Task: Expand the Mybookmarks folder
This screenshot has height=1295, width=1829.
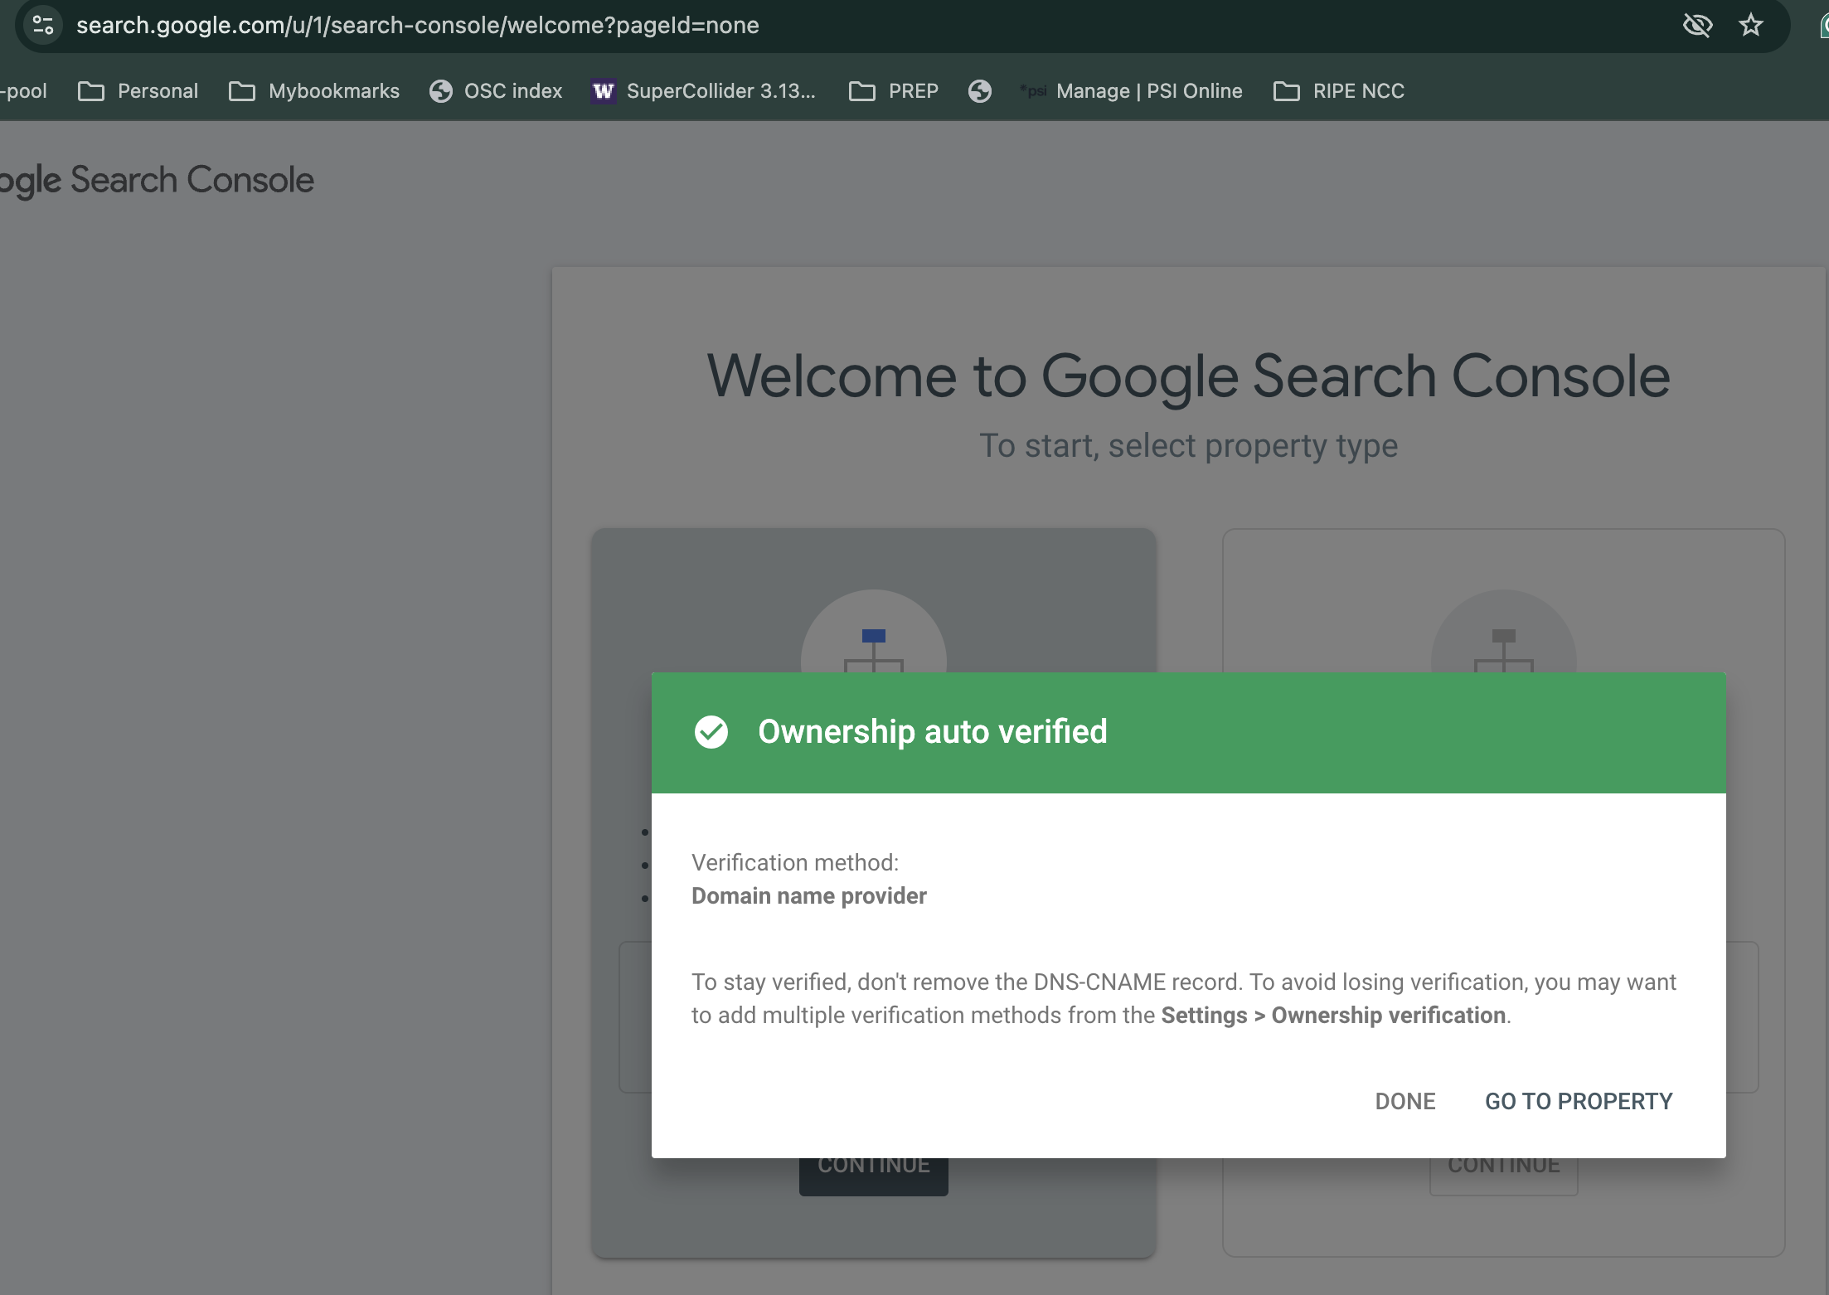Action: (x=313, y=91)
